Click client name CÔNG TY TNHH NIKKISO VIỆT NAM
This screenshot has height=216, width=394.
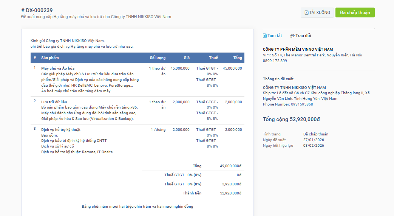click(x=294, y=88)
